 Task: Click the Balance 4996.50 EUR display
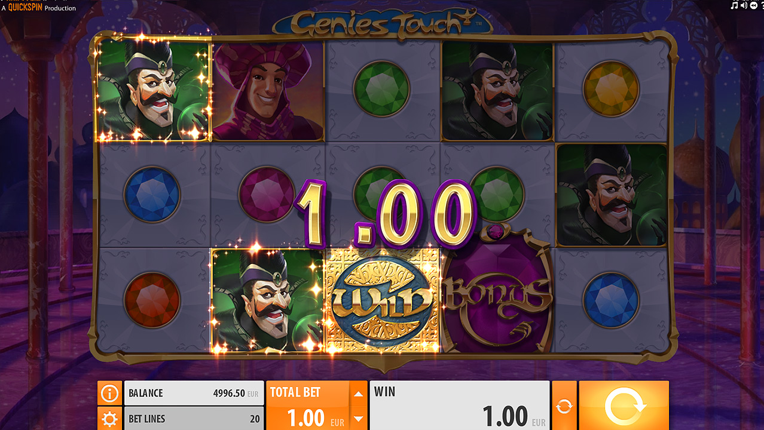tap(195, 393)
